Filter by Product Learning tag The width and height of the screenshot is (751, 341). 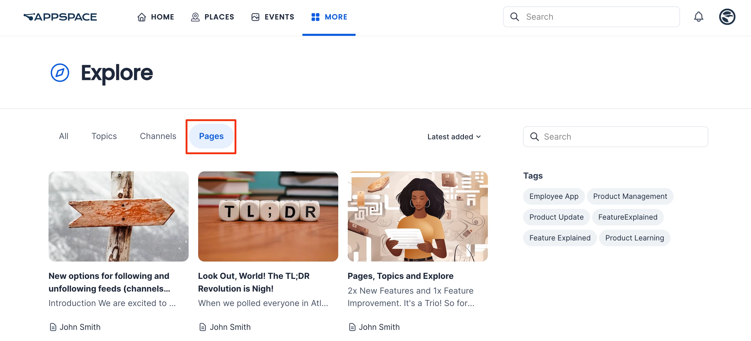click(x=634, y=238)
